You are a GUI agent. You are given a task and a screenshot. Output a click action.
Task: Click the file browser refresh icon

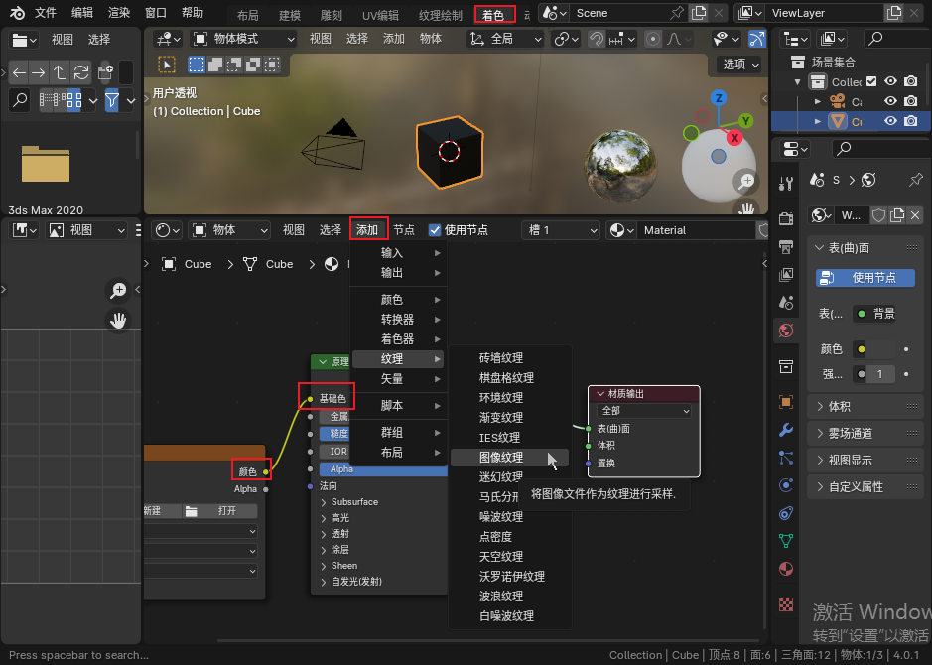click(81, 72)
